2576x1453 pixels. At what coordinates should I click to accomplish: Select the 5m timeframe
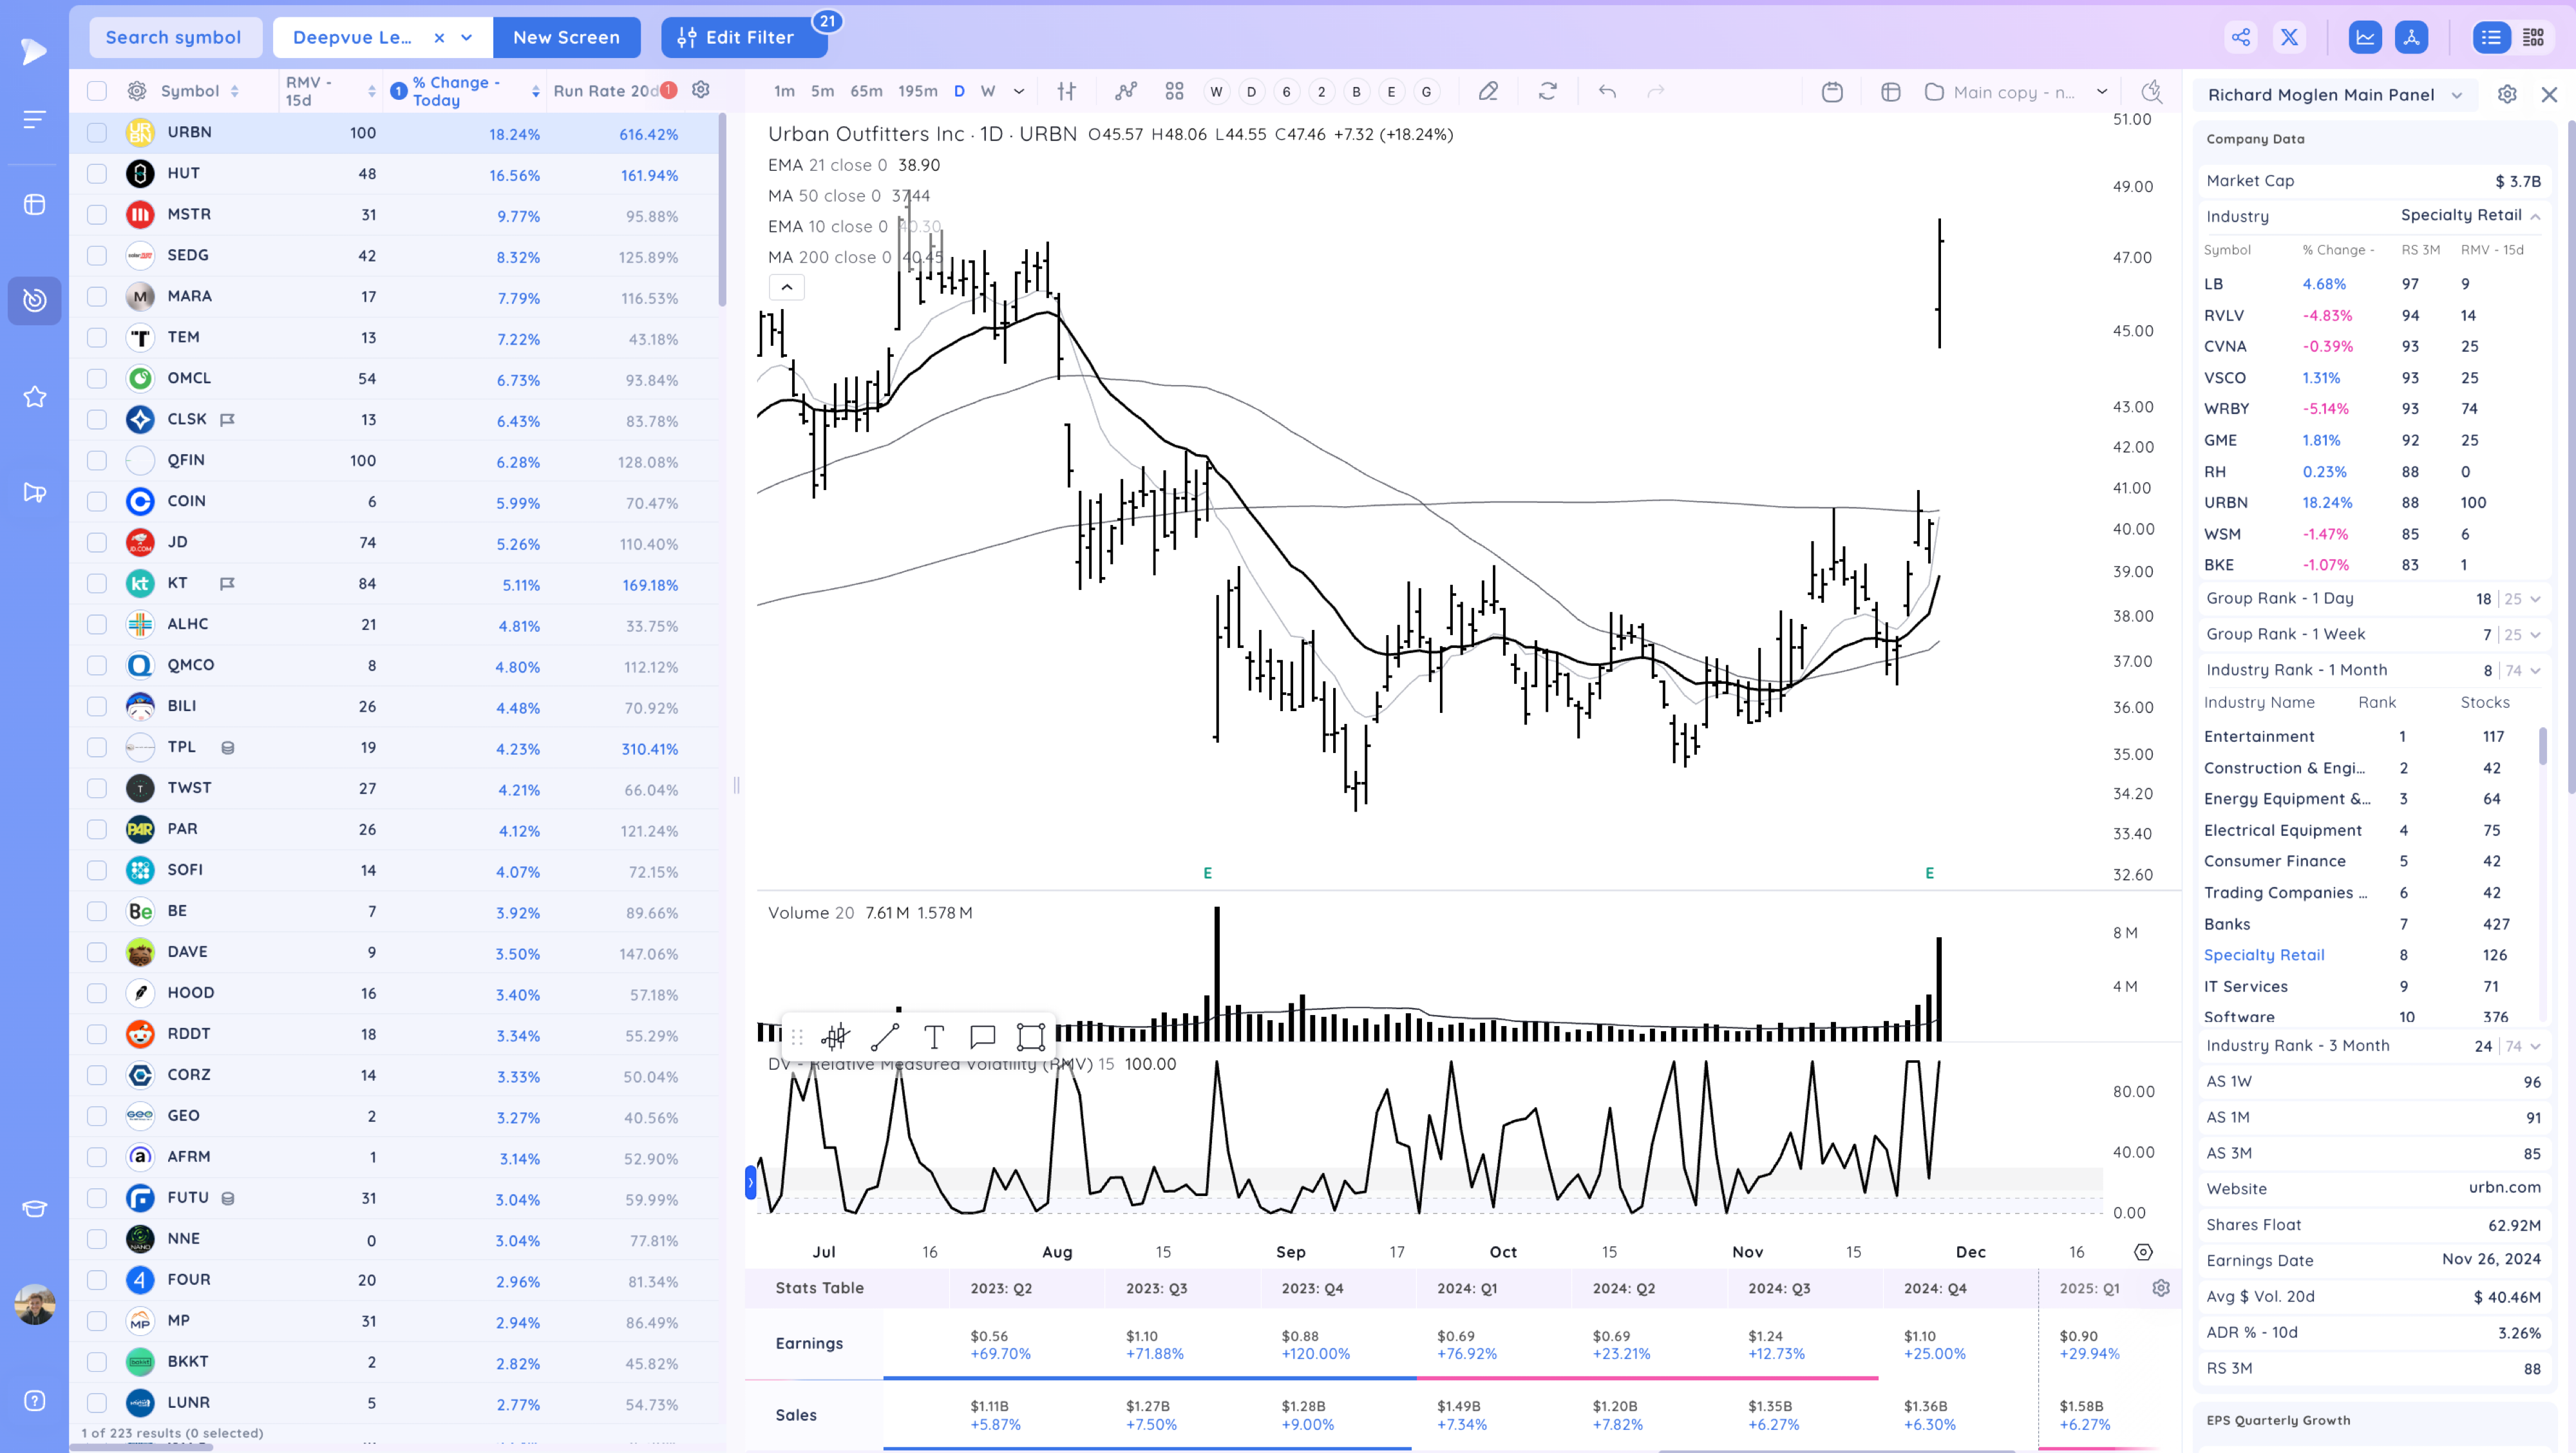tap(822, 91)
